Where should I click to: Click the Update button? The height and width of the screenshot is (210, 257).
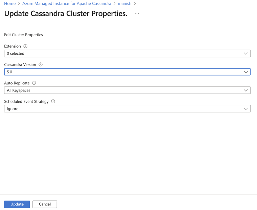pyautogui.click(x=17, y=204)
